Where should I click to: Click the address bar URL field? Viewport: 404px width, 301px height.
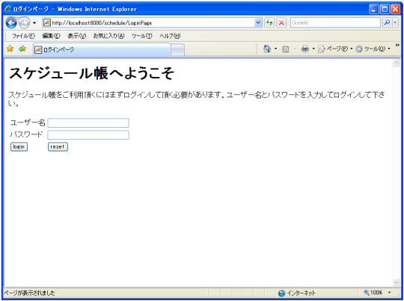point(153,23)
